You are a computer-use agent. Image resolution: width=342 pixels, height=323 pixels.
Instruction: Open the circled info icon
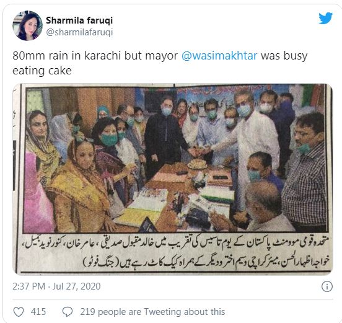point(327,286)
